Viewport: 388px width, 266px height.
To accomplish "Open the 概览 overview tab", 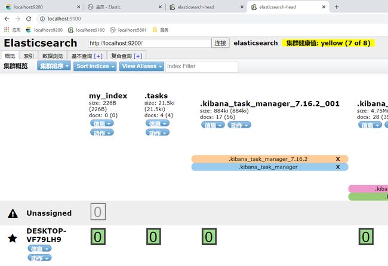I will click(x=10, y=56).
